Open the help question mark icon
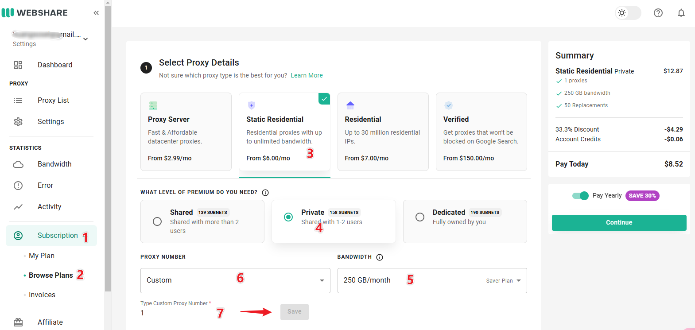Viewport: 695px width, 330px height. tap(658, 13)
